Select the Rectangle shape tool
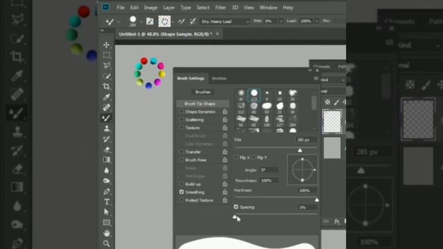 (107, 223)
